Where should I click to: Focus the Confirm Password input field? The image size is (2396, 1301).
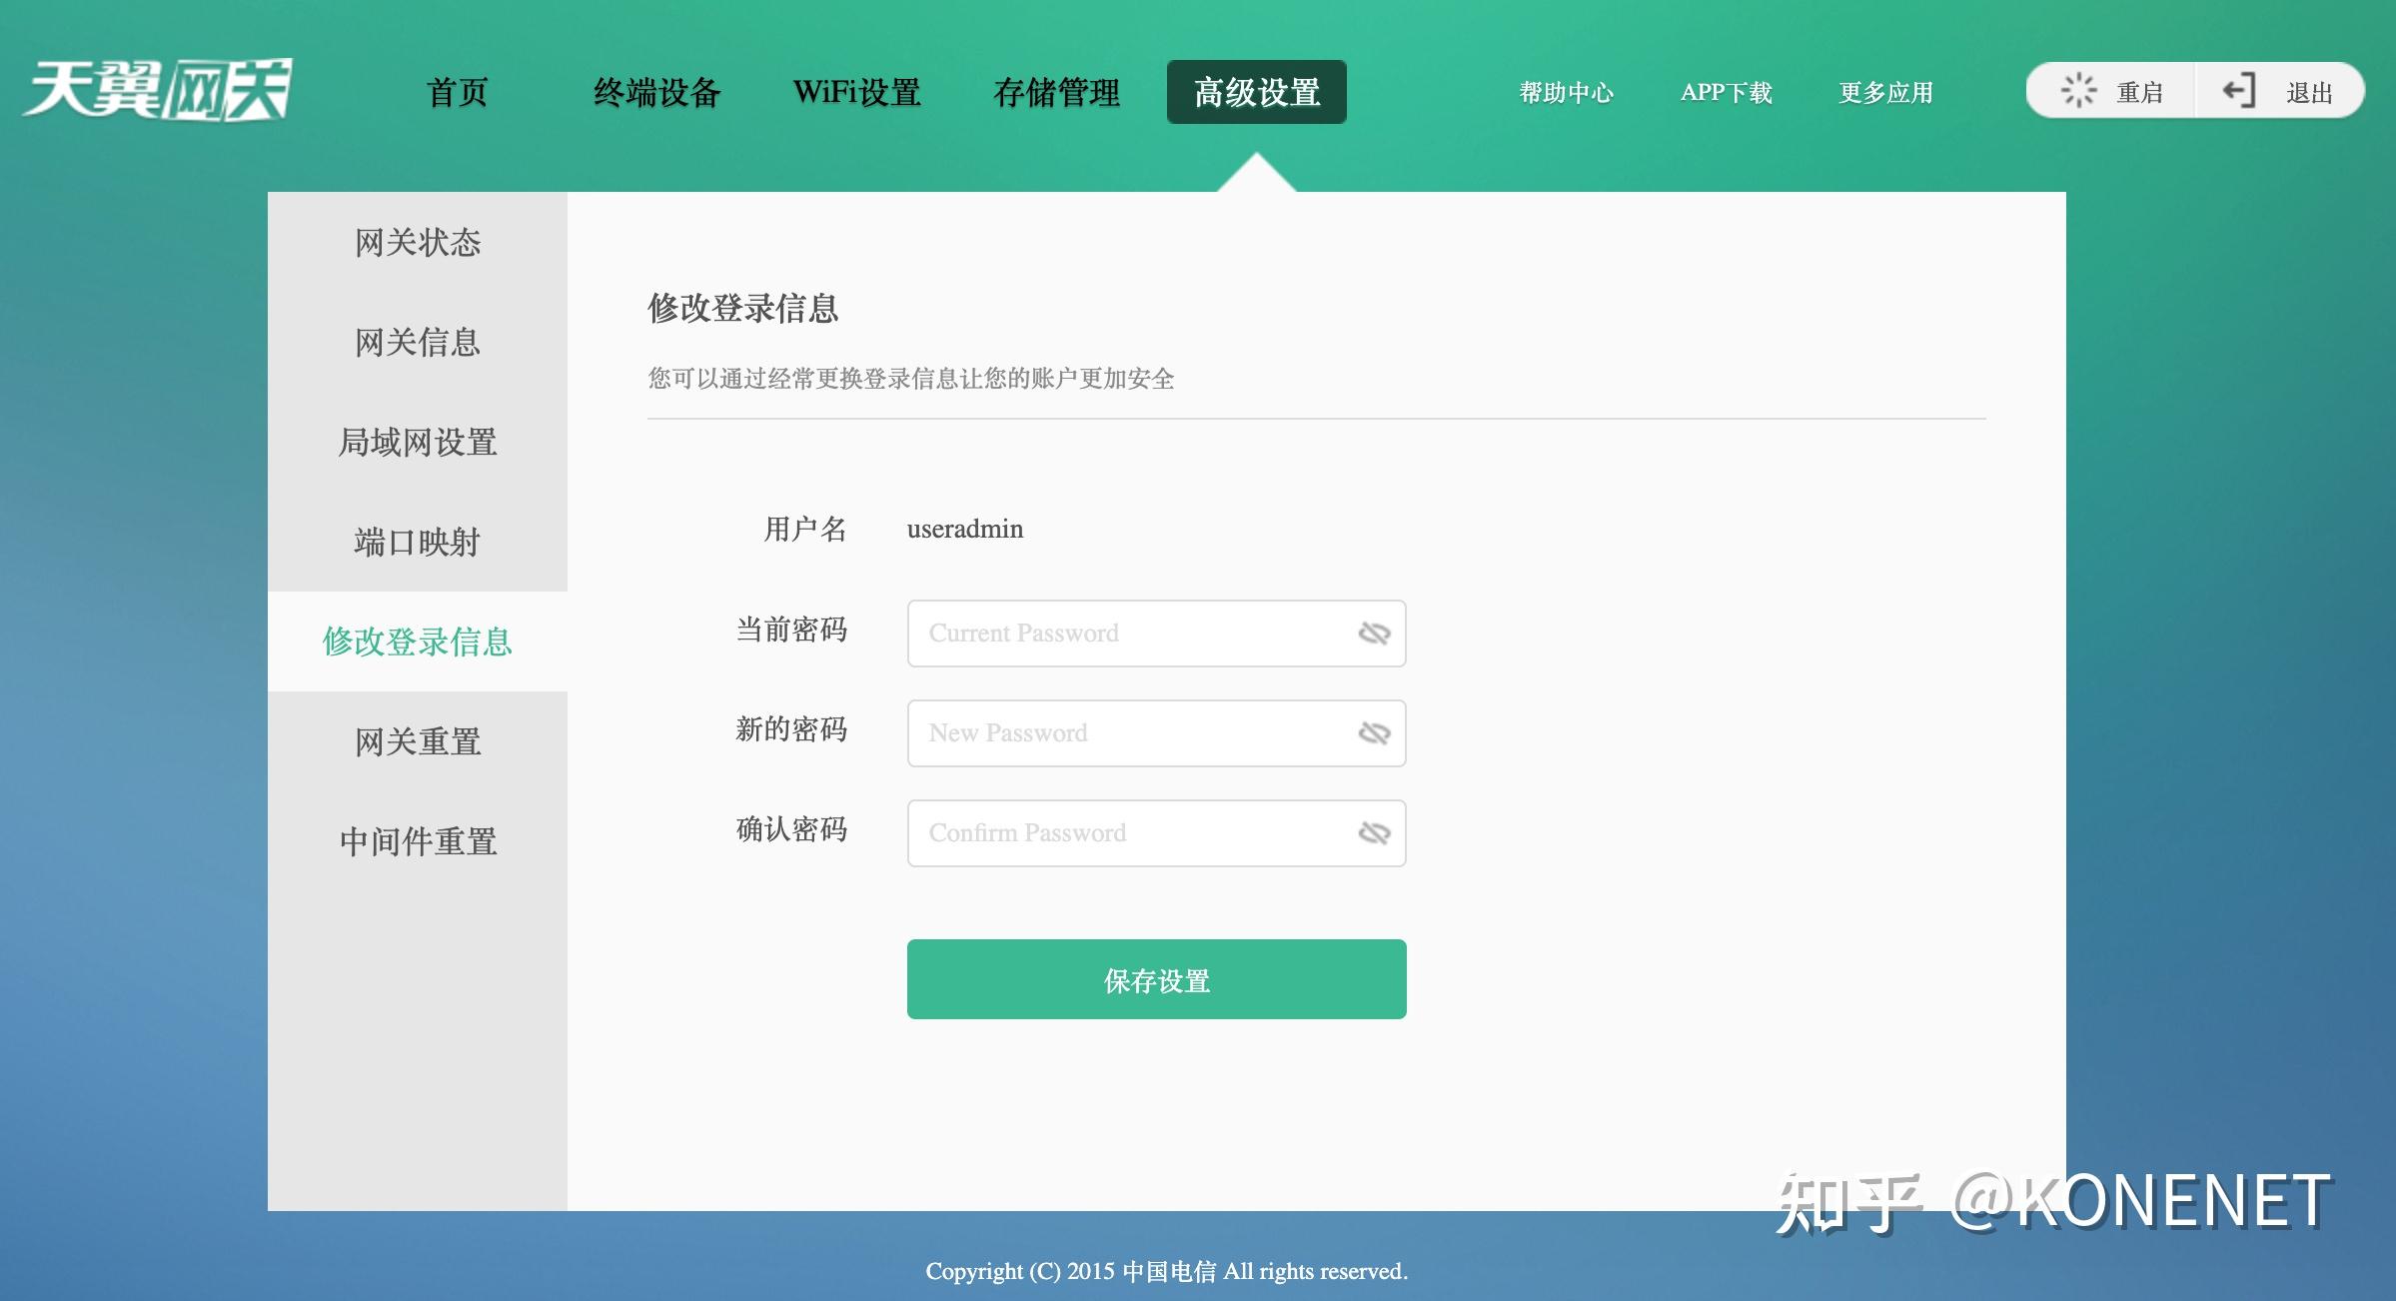[x=1156, y=833]
